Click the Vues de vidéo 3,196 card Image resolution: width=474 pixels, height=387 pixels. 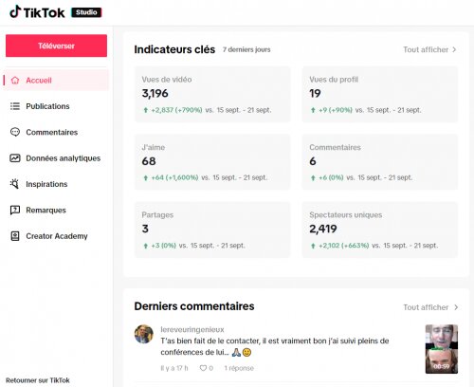click(x=212, y=94)
